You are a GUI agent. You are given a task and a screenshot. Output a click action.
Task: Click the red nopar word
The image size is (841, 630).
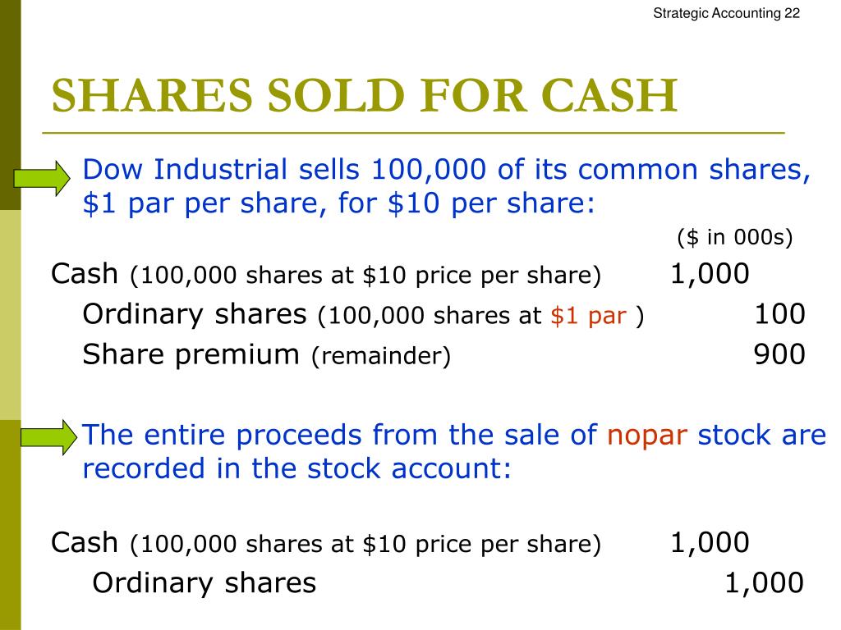point(647,436)
